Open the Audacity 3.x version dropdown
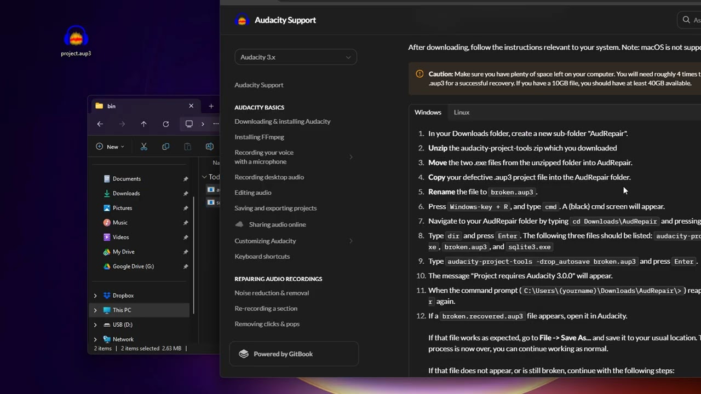This screenshot has height=394, width=701. click(296, 57)
